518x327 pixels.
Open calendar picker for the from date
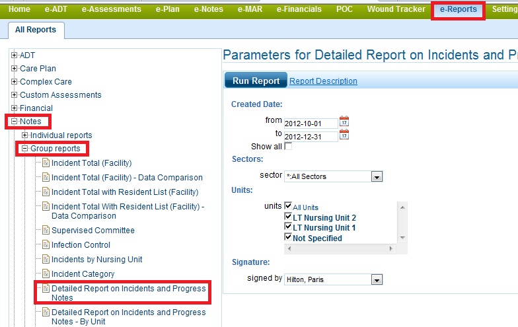(x=344, y=122)
